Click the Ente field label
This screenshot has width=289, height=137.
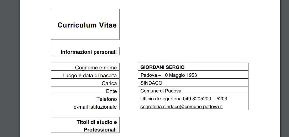click(111, 91)
